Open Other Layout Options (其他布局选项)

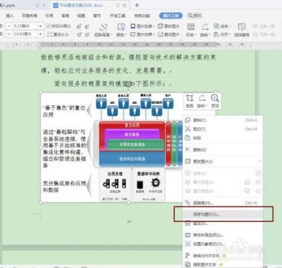tap(222, 235)
